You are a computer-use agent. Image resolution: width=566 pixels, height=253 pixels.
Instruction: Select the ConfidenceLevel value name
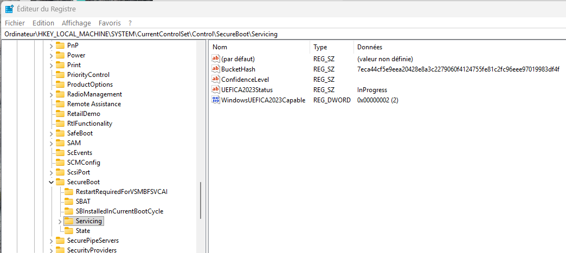245,80
